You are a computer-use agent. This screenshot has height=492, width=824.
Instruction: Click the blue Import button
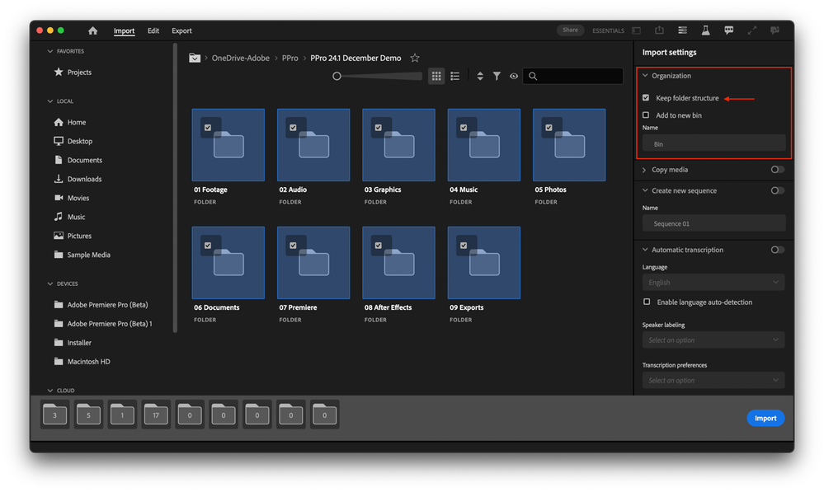click(765, 418)
